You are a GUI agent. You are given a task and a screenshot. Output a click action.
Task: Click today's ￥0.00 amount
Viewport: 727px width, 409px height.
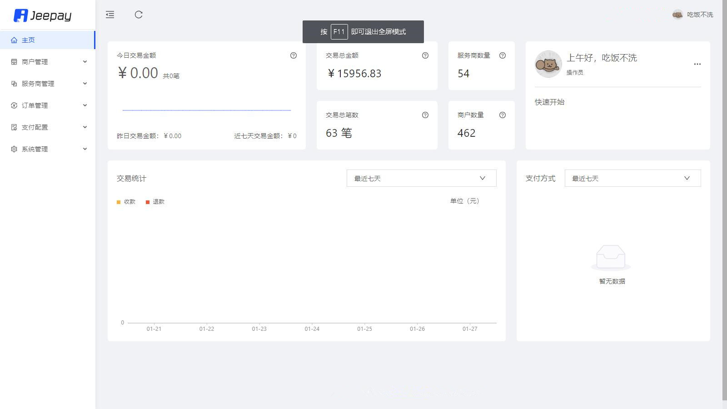138,73
